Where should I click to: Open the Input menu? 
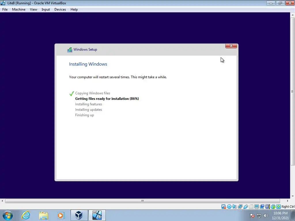tap(46, 9)
